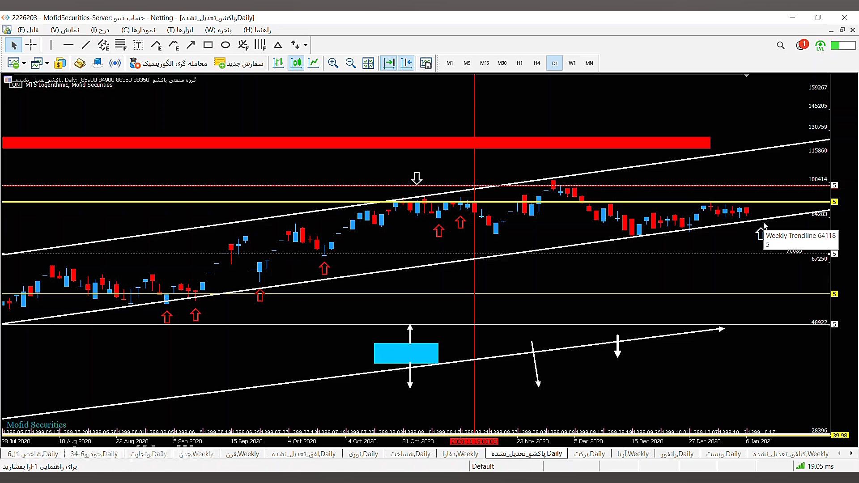Image resolution: width=859 pixels, height=483 pixels.
Task: Expand the arrows objects dropdown
Action: pyautogui.click(x=306, y=45)
